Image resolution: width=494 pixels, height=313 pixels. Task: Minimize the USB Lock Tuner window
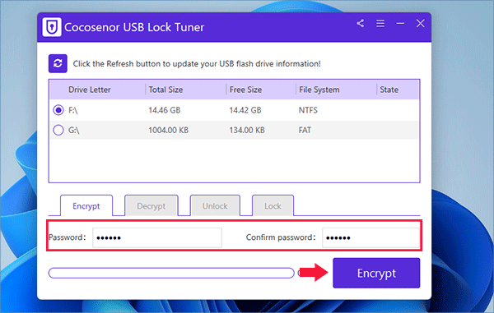[400, 23]
